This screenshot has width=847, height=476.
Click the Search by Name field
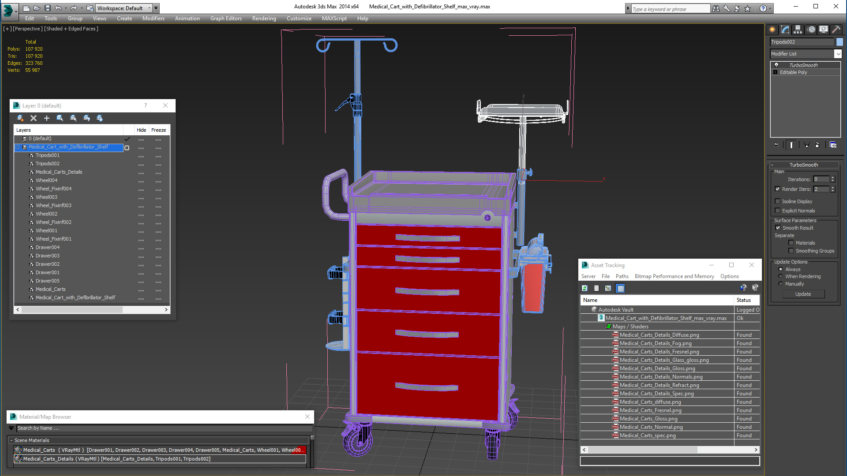[164, 428]
